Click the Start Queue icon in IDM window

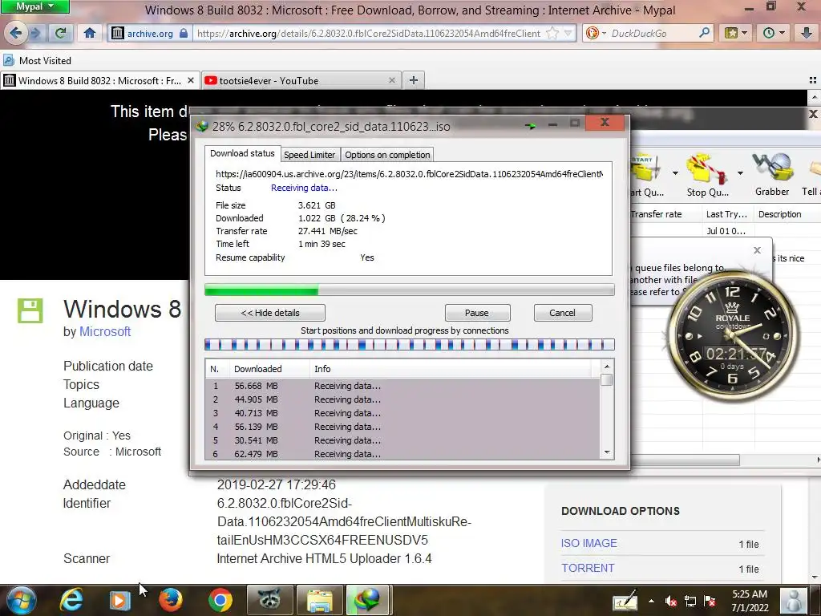tap(647, 168)
